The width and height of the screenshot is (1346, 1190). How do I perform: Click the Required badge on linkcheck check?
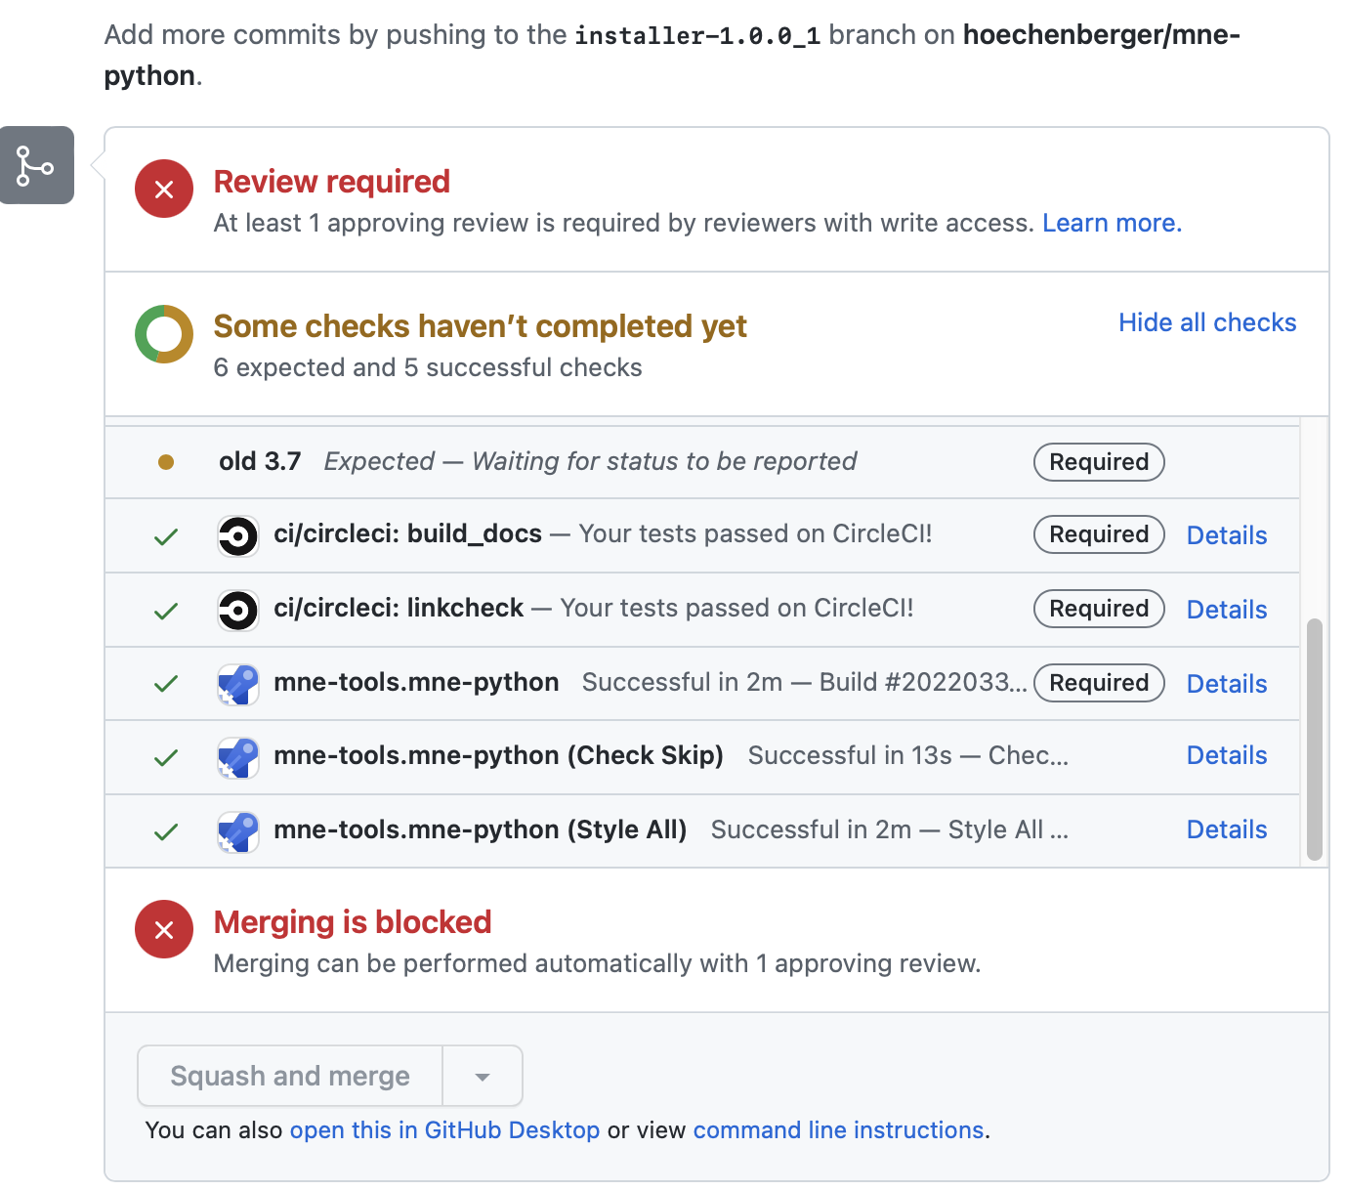click(x=1098, y=608)
